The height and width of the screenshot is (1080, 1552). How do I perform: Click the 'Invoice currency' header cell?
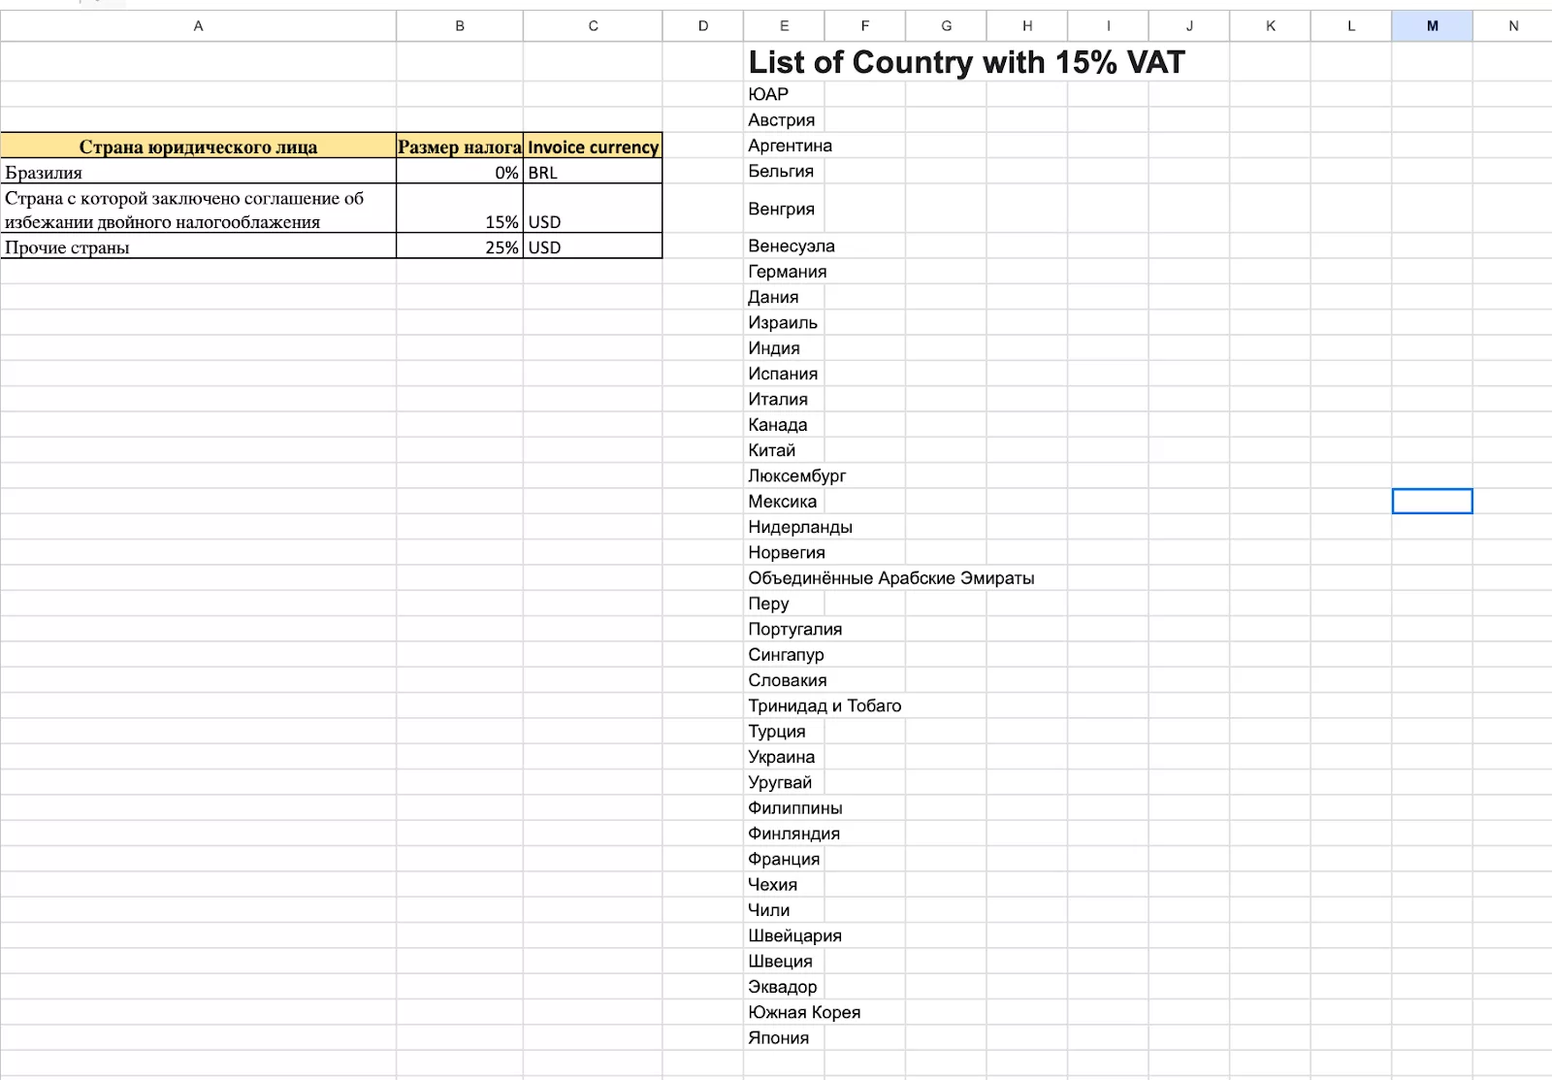[x=593, y=147]
